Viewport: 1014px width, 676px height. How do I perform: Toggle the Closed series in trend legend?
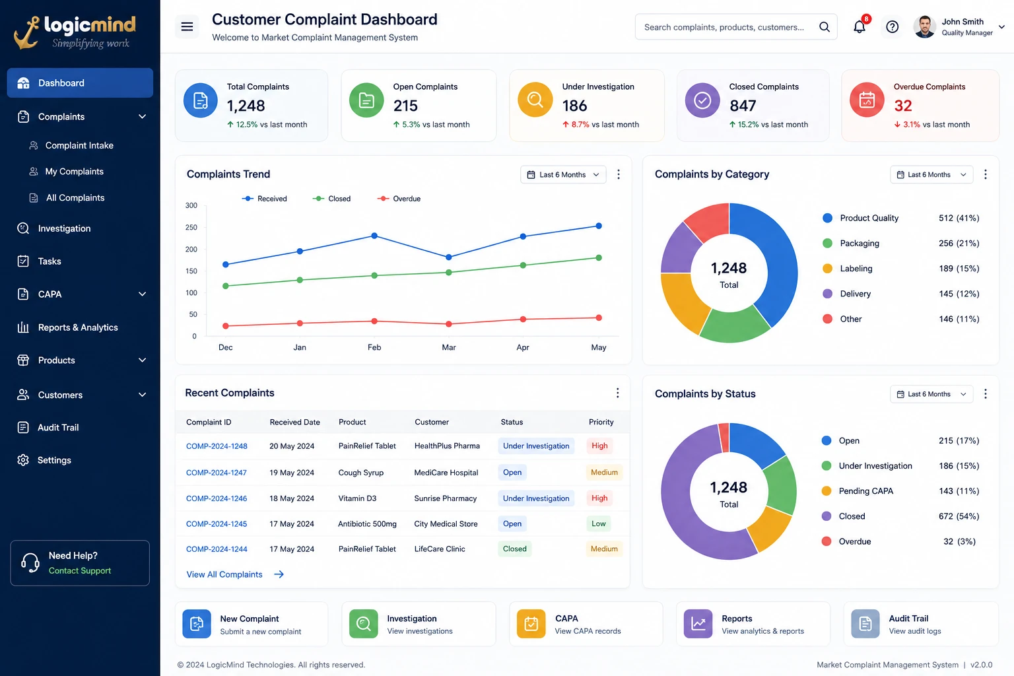[332, 199]
